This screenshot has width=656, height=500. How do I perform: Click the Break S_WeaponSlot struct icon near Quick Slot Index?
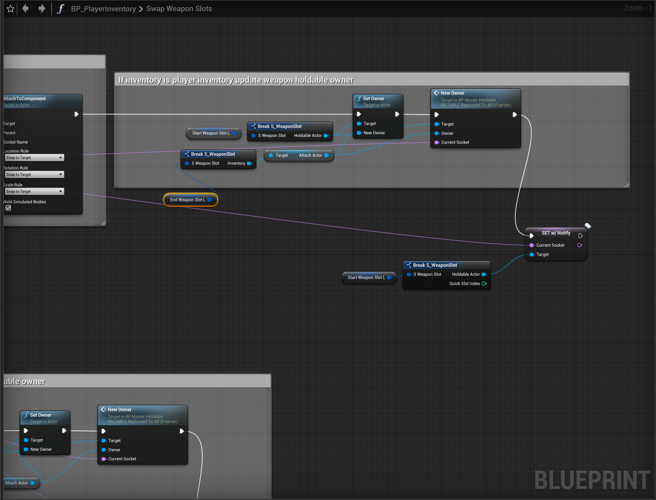(x=409, y=265)
